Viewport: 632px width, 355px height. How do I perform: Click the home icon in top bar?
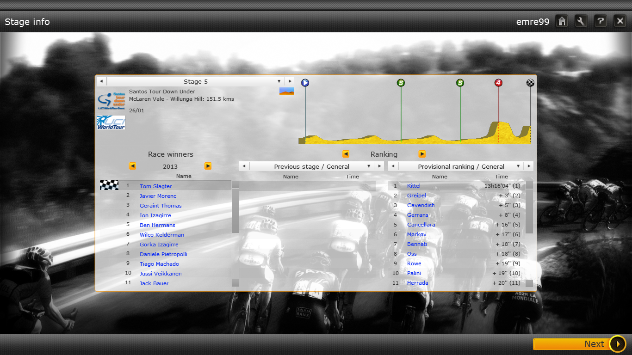[562, 21]
